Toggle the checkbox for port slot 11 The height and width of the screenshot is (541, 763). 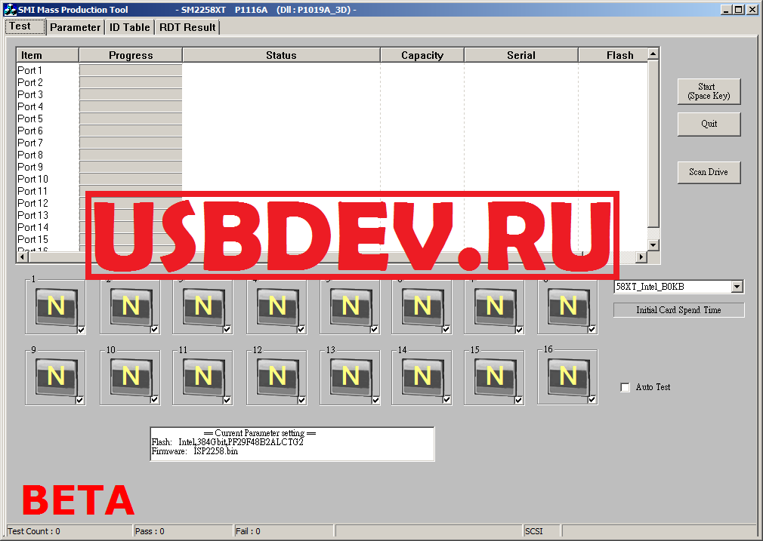coord(227,400)
